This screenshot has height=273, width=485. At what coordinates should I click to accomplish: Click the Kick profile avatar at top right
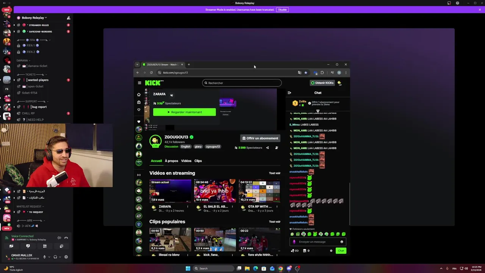coord(339,83)
